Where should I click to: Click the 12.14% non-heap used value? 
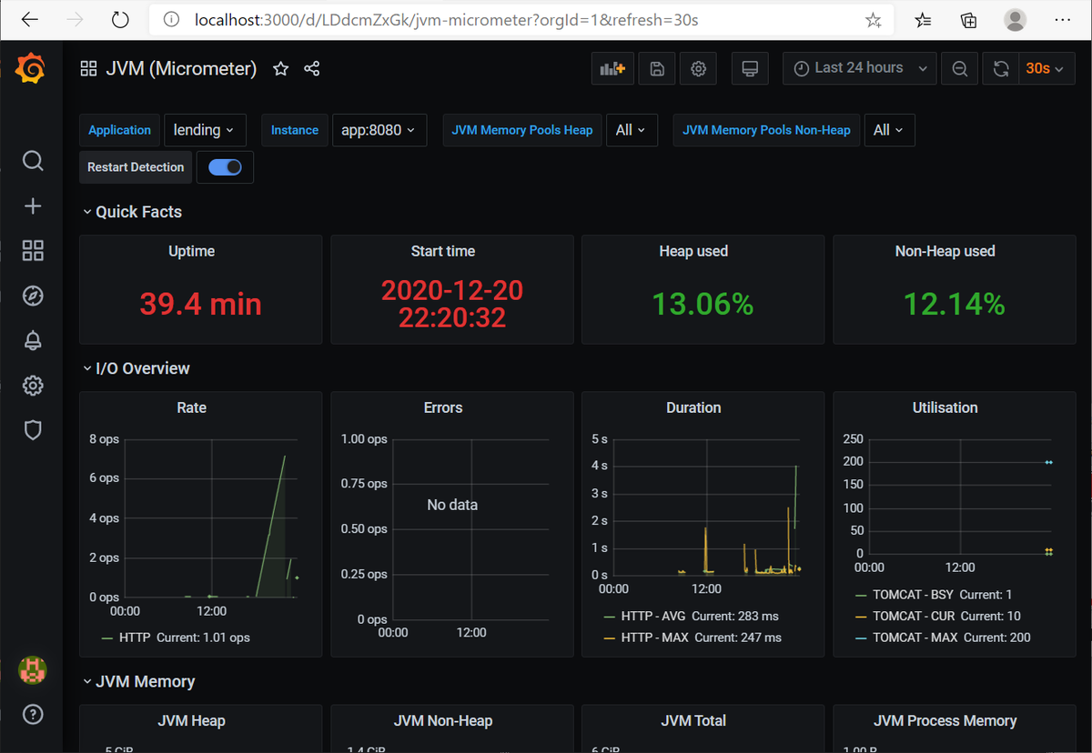(x=954, y=304)
